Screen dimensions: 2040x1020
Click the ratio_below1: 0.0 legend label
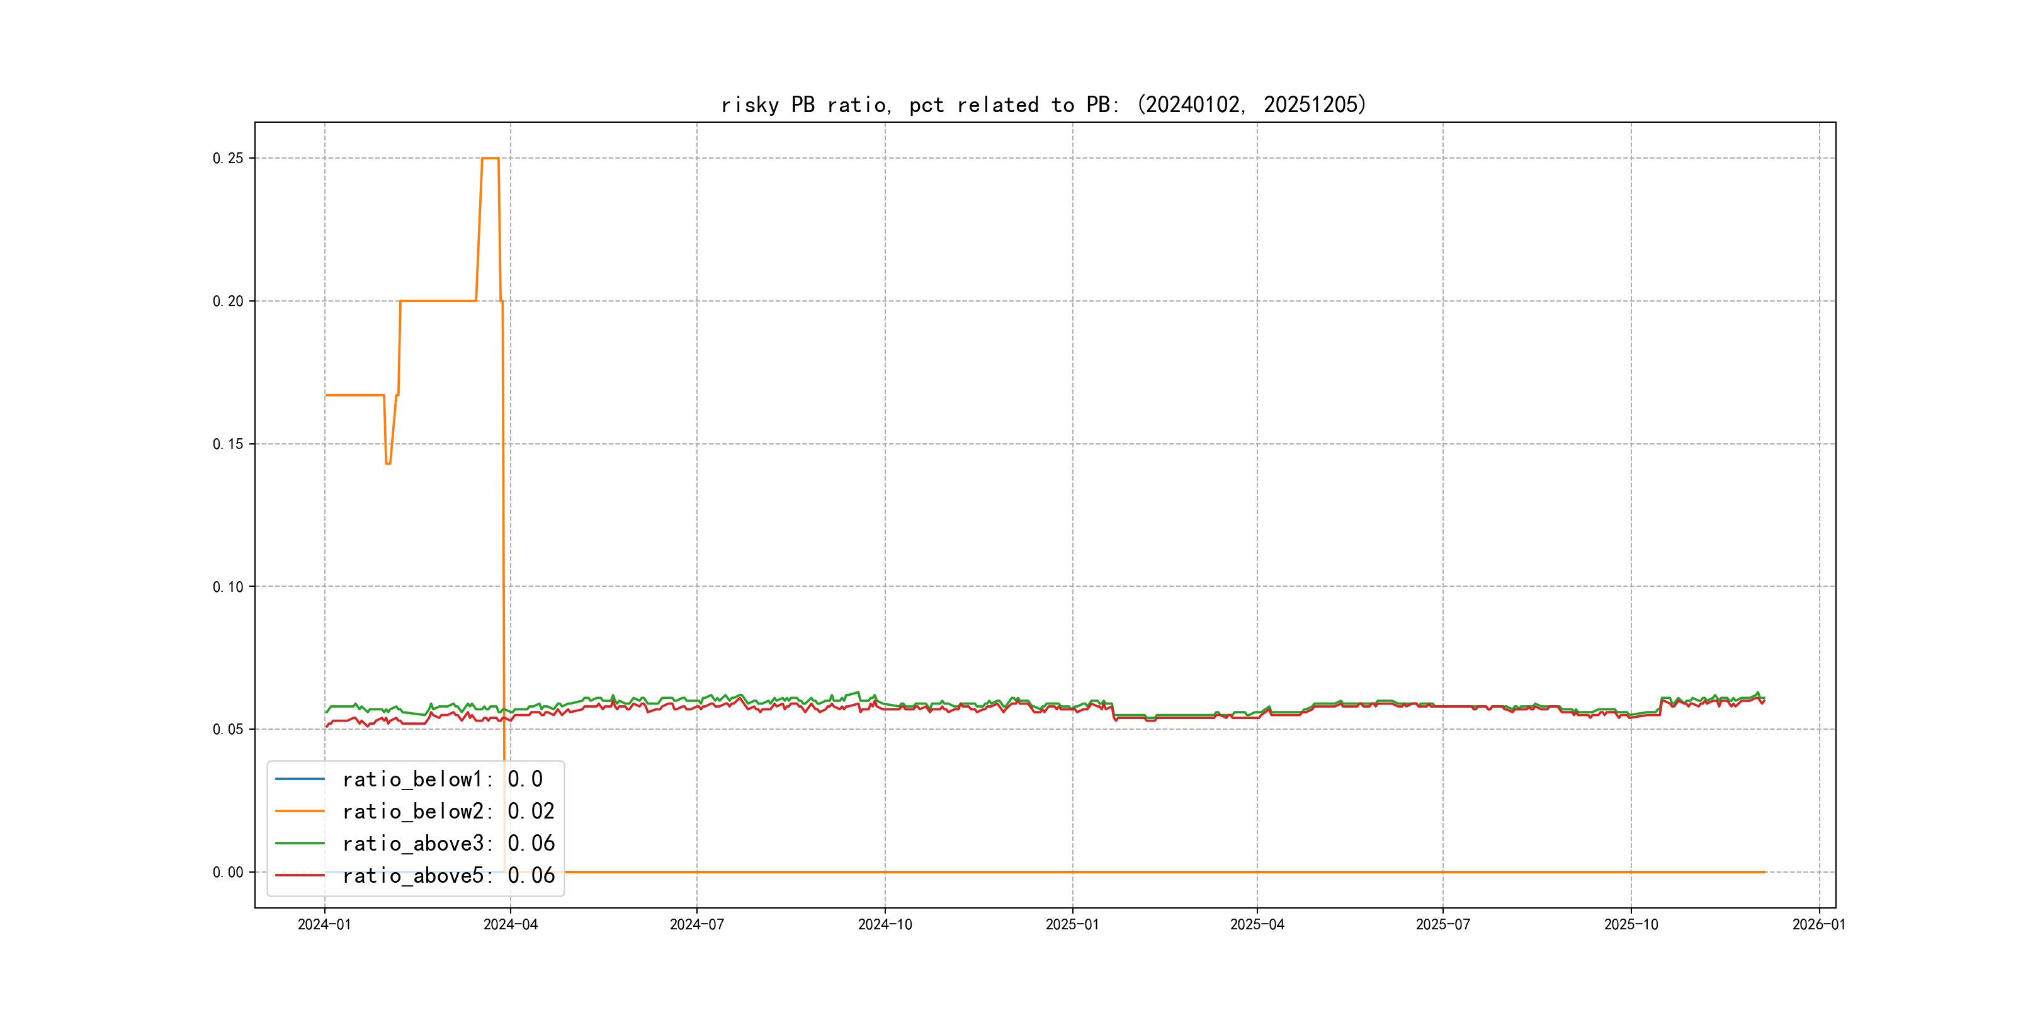(x=442, y=779)
